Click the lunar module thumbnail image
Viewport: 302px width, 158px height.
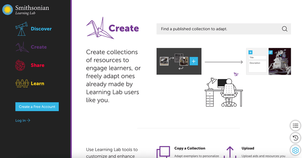tap(280, 62)
